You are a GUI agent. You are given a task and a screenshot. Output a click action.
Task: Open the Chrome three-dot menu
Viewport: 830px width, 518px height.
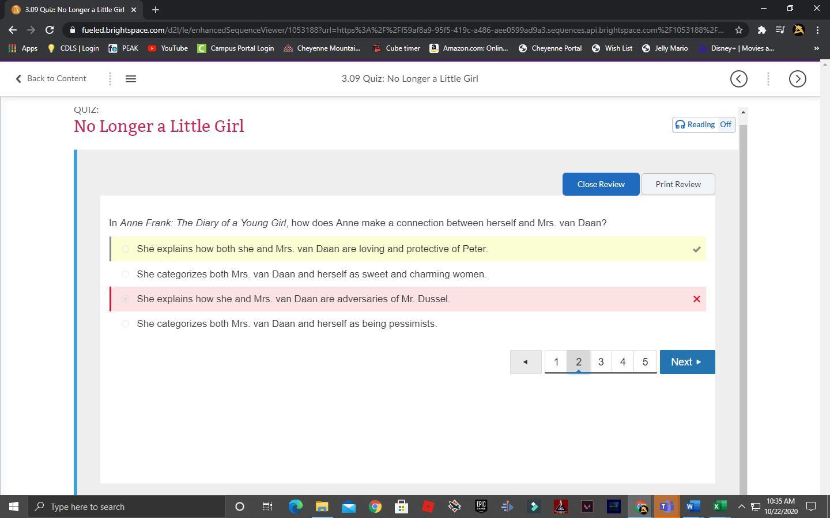point(817,30)
